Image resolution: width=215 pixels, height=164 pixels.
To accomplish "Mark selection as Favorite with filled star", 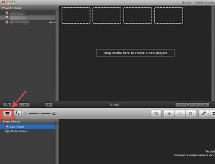I will [169, 114].
